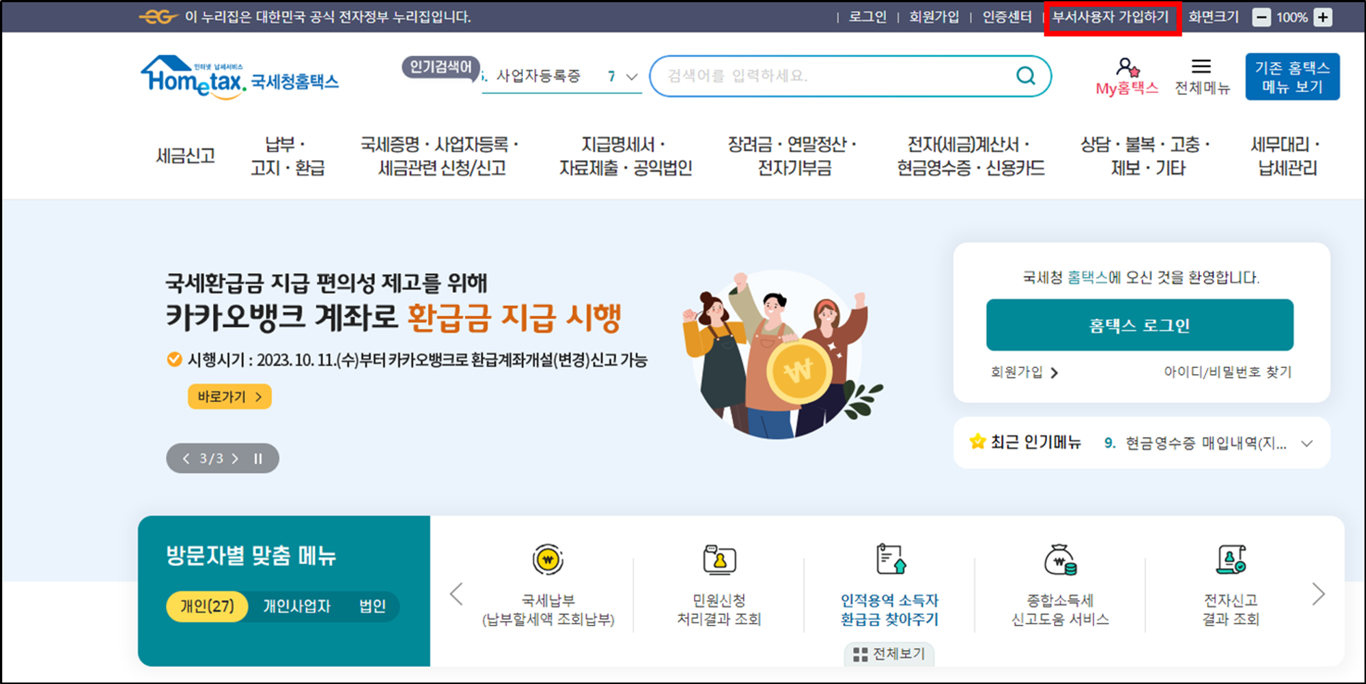Open 세무대리·납세관리 menu
1366x684 pixels.
click(x=1287, y=156)
